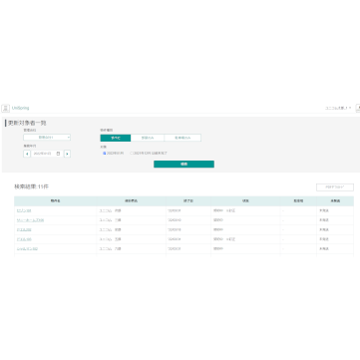Click the 物件名 column header
Screen dimensions: 360x360
[55, 201]
